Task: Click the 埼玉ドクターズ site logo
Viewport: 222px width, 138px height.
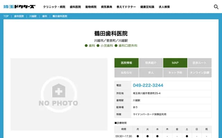Action: (19, 7)
